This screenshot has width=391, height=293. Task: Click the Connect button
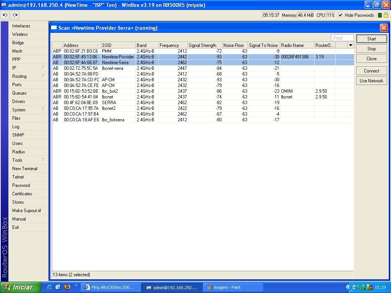pos(372,71)
